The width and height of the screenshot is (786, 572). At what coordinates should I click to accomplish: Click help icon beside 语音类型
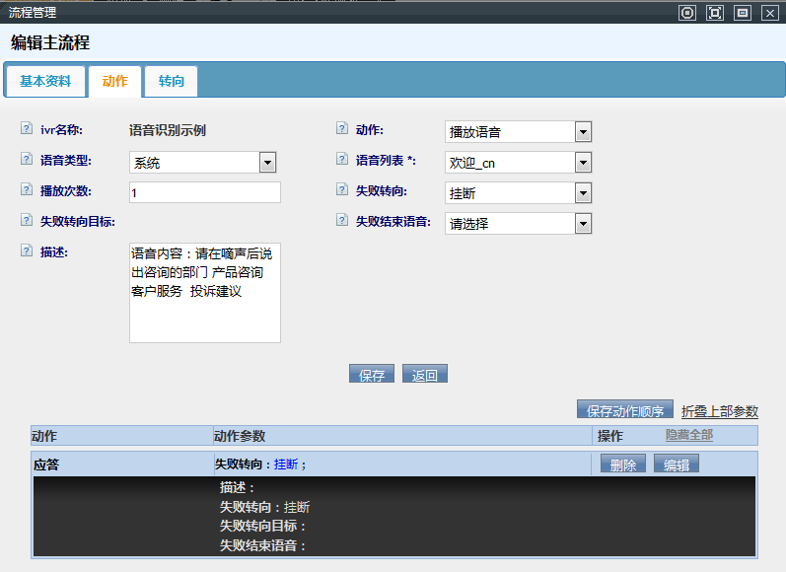click(x=27, y=160)
